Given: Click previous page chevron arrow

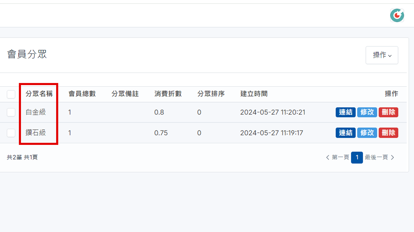Looking at the screenshot, I should (x=328, y=157).
